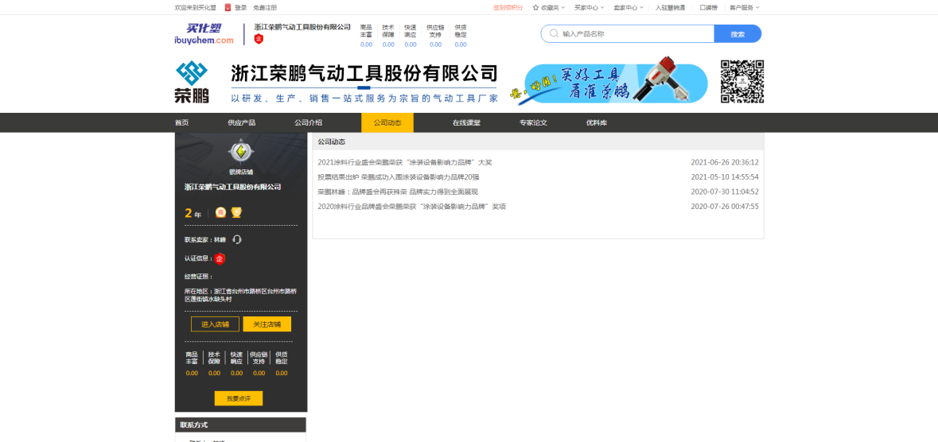This screenshot has width=938, height=442.
Task: Open the 首页 tab
Action: click(182, 122)
